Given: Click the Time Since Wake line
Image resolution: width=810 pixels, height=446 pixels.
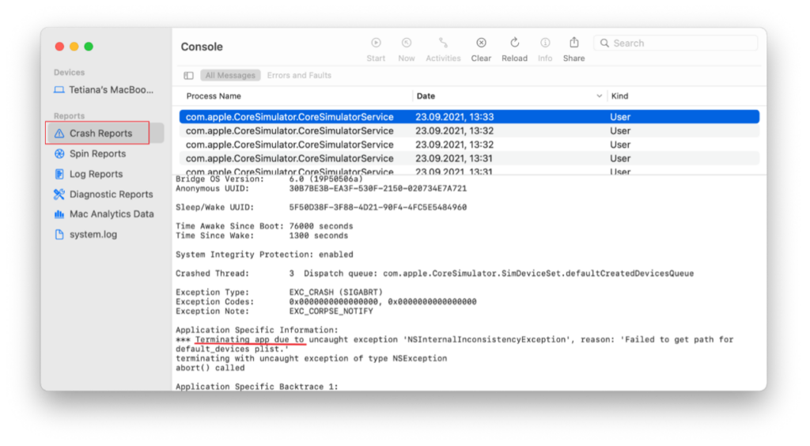Looking at the screenshot, I should point(262,236).
